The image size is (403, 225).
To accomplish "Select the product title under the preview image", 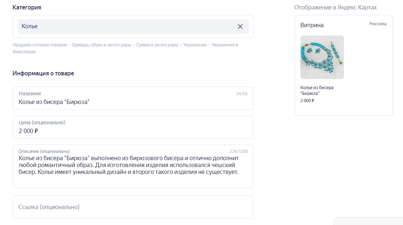I will point(317,90).
